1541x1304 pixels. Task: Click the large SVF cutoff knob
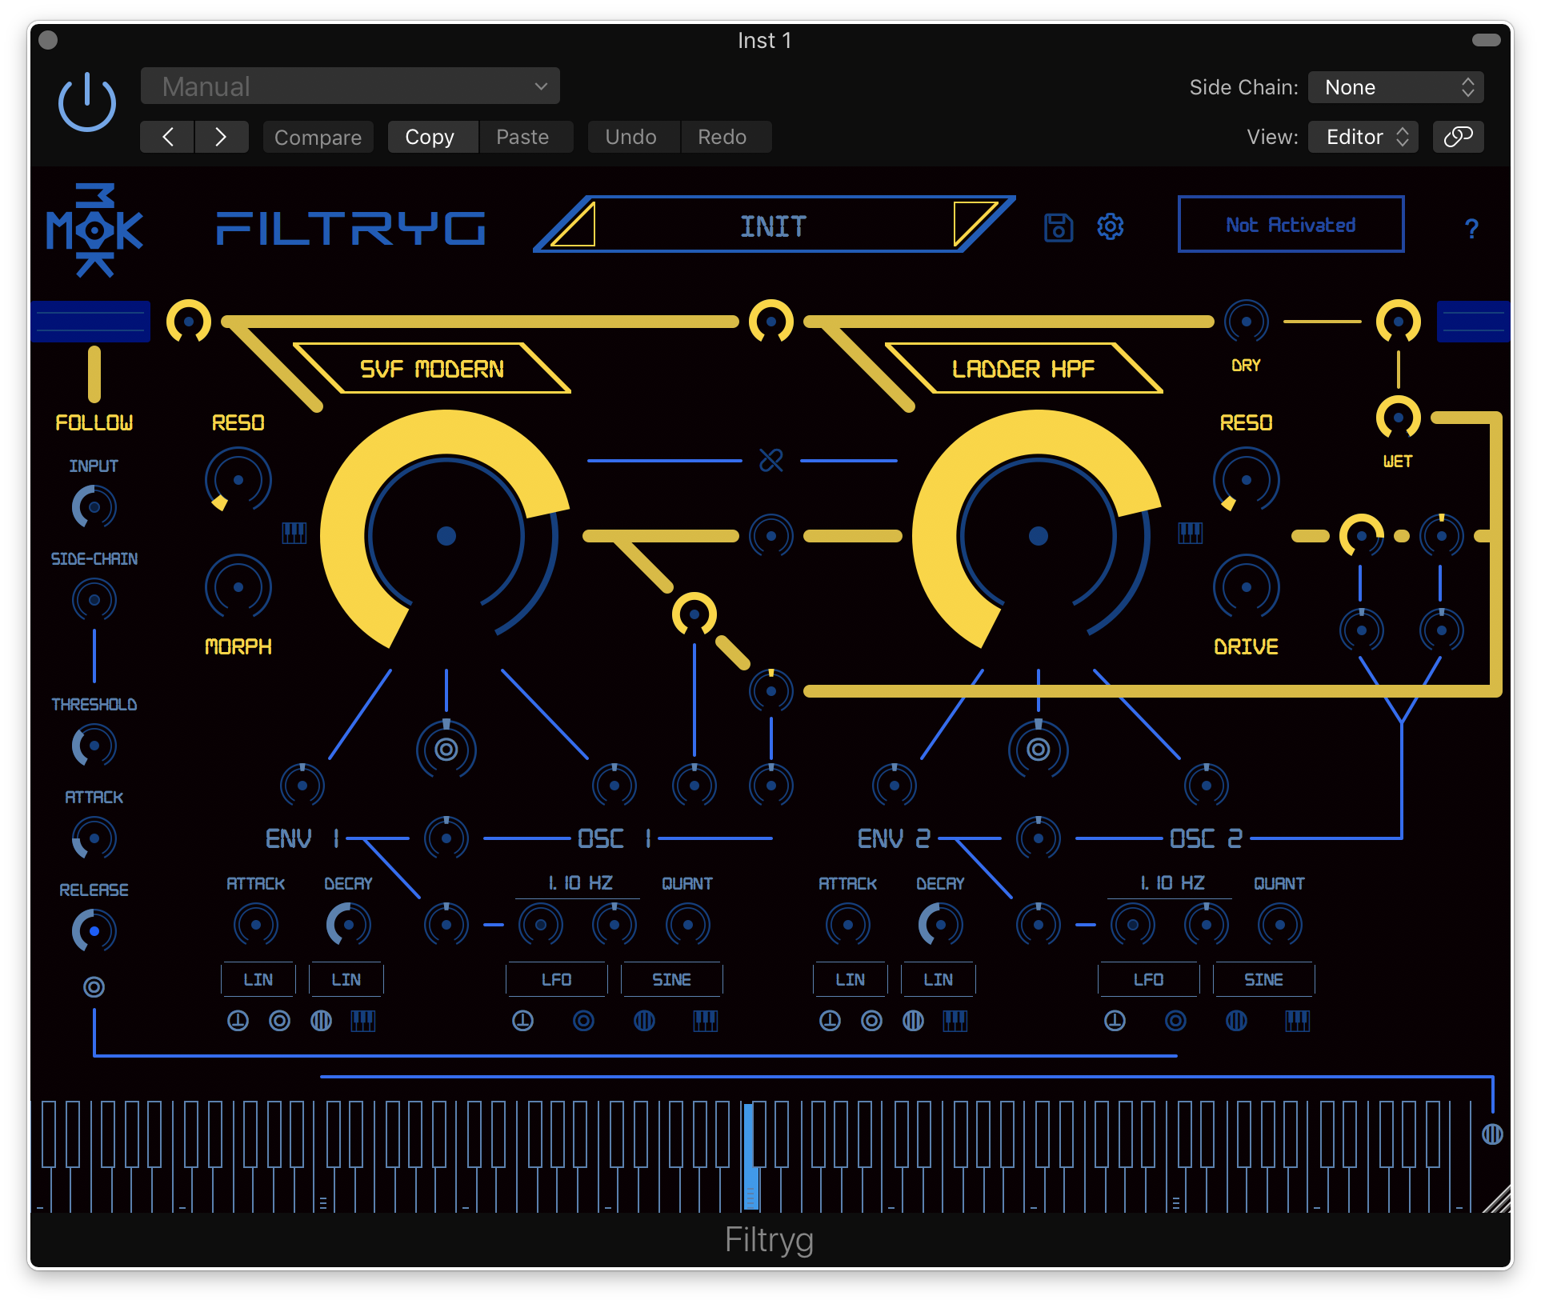click(x=446, y=535)
